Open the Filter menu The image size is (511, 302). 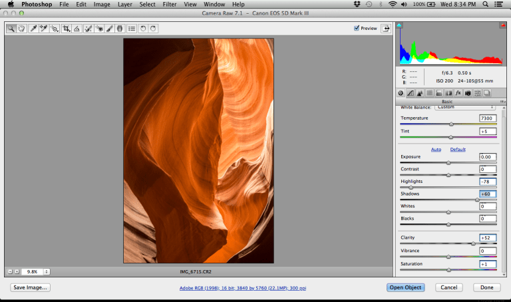click(x=170, y=5)
